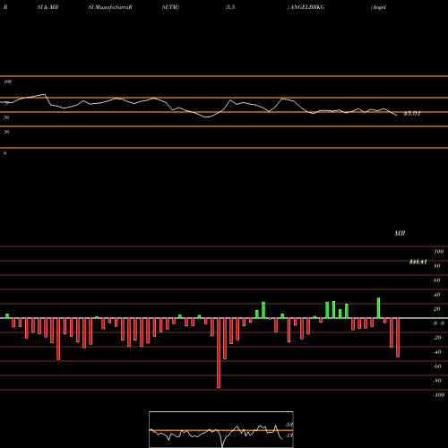This screenshot has height=448, width=448.
Task: Click the 50 level label on RSI axis
Action: [x=6, y=117]
